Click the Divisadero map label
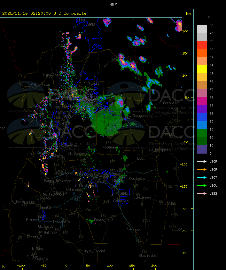Viewport: 226px width, 270px height. point(77,154)
